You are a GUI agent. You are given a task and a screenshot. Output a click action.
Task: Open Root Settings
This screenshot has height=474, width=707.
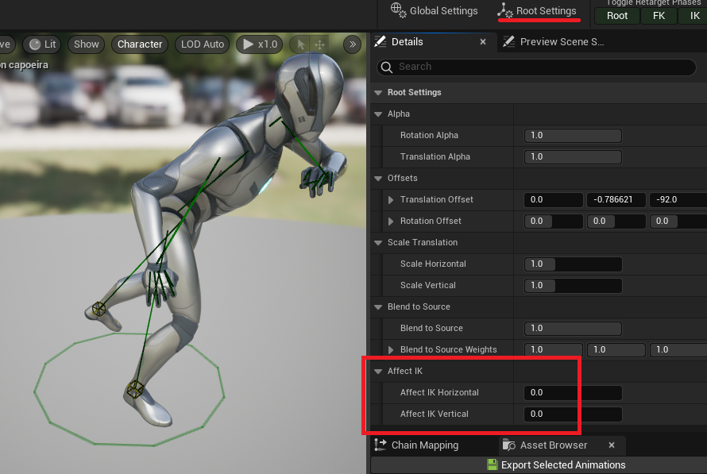point(538,11)
